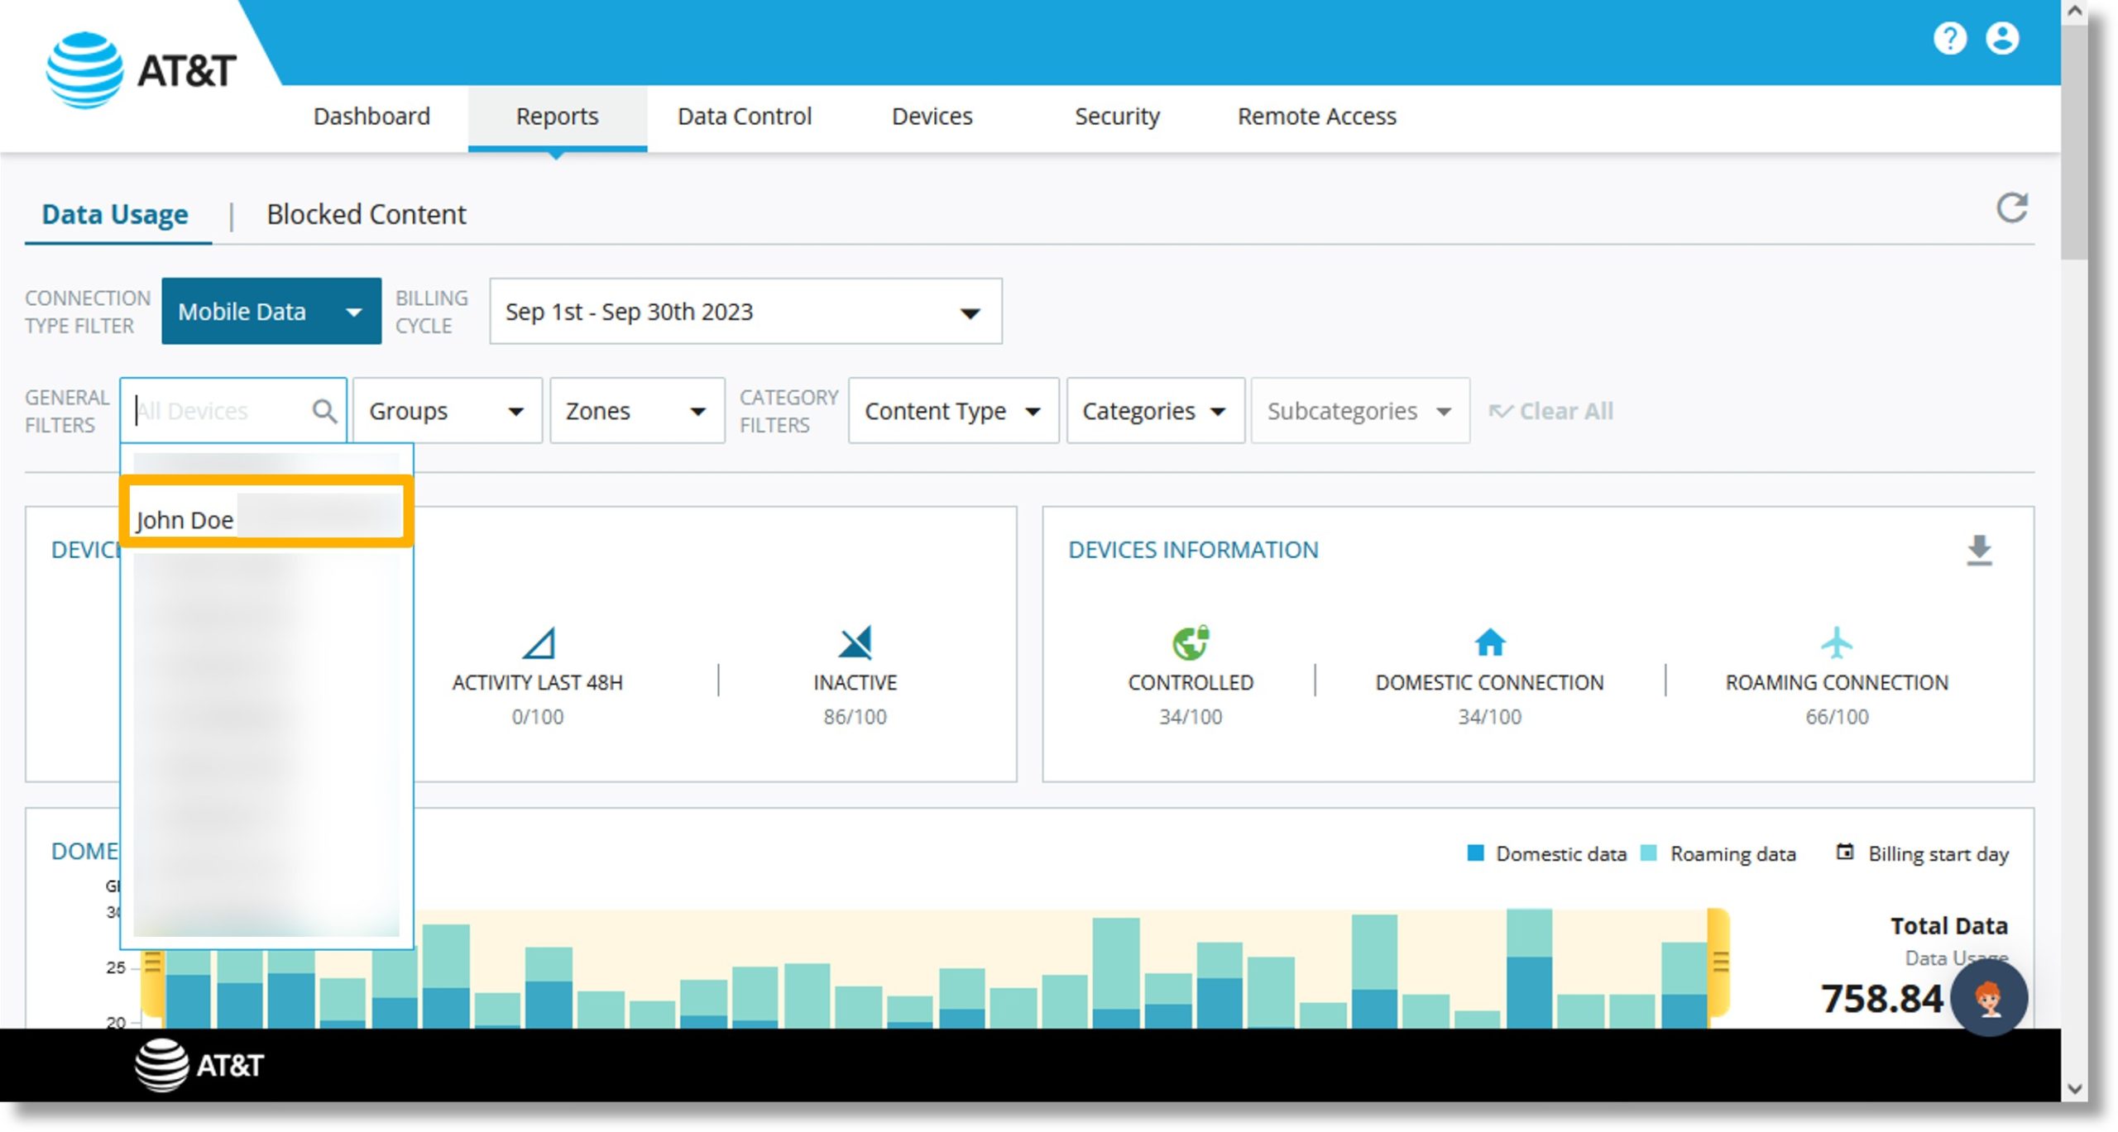The height and width of the screenshot is (1132, 2118).
Task: Click the scrollbar down arrow
Action: (2073, 1089)
